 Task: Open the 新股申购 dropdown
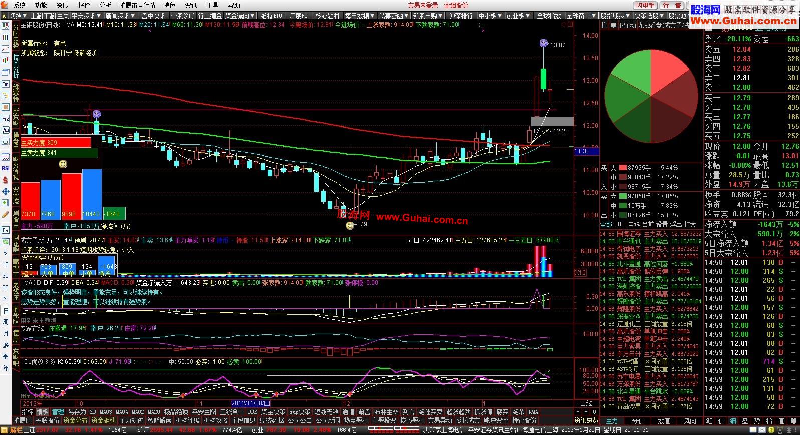428,16
